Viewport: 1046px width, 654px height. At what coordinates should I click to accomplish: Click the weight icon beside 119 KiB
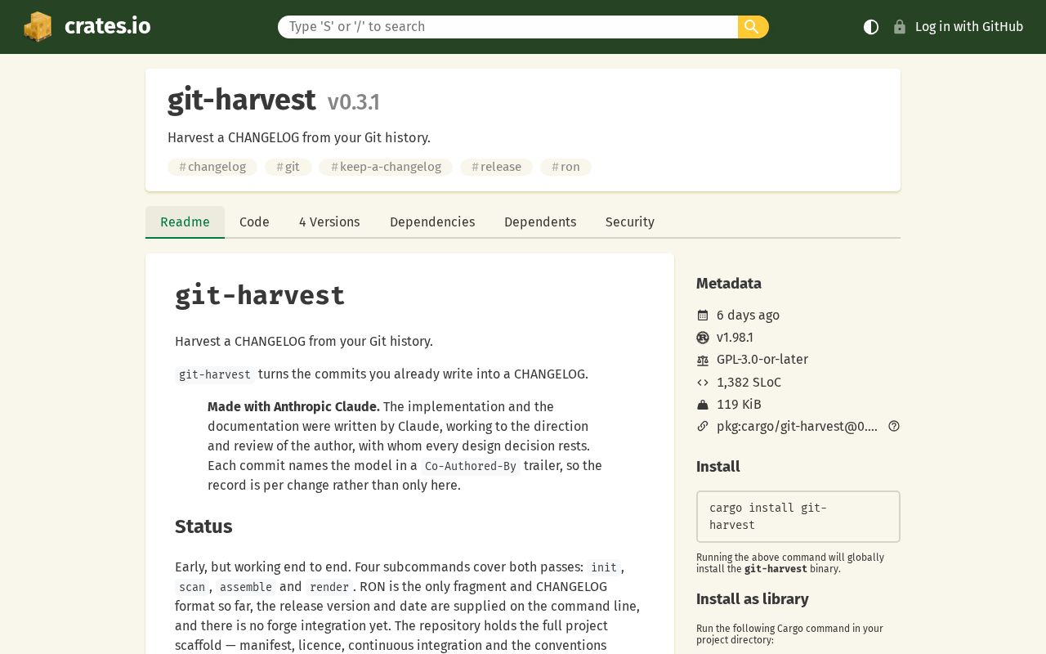click(703, 405)
